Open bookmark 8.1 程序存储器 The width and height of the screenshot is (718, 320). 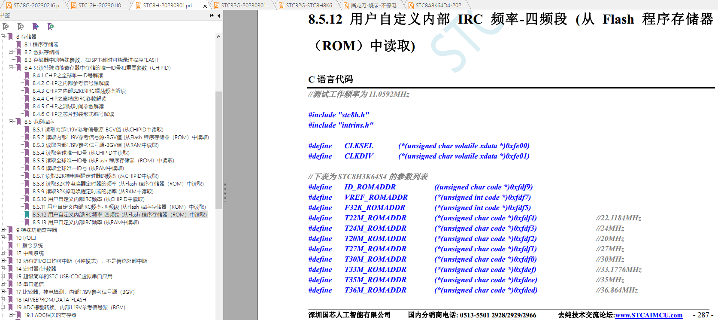click(x=41, y=45)
